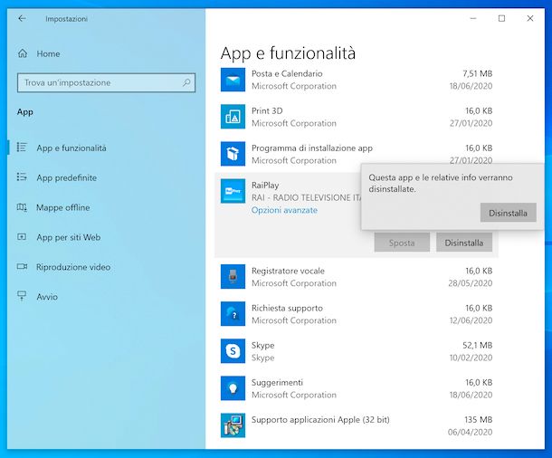Select the Registratore vocale microphone icon
The image size is (552, 458).
click(233, 277)
